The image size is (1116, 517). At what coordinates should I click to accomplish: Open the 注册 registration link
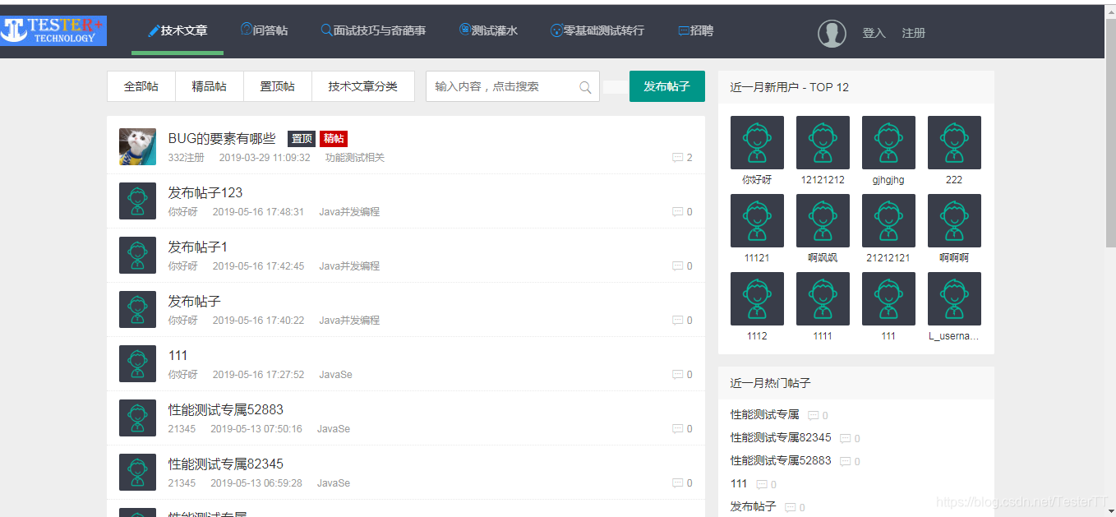[913, 34]
